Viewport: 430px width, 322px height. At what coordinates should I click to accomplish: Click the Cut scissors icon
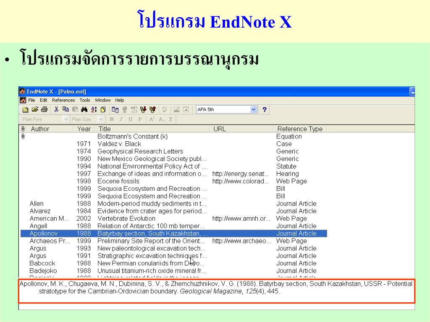click(x=56, y=109)
